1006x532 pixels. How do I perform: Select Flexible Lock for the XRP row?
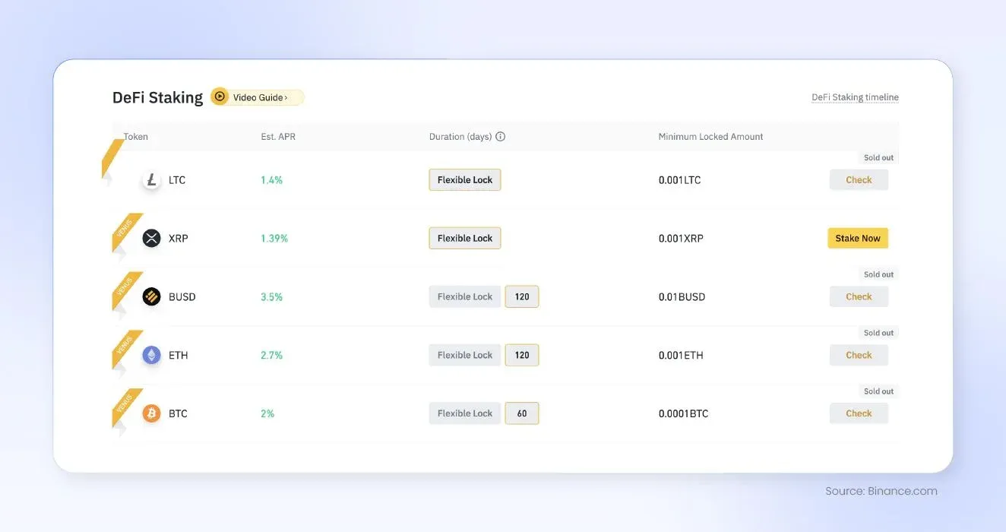(x=464, y=238)
